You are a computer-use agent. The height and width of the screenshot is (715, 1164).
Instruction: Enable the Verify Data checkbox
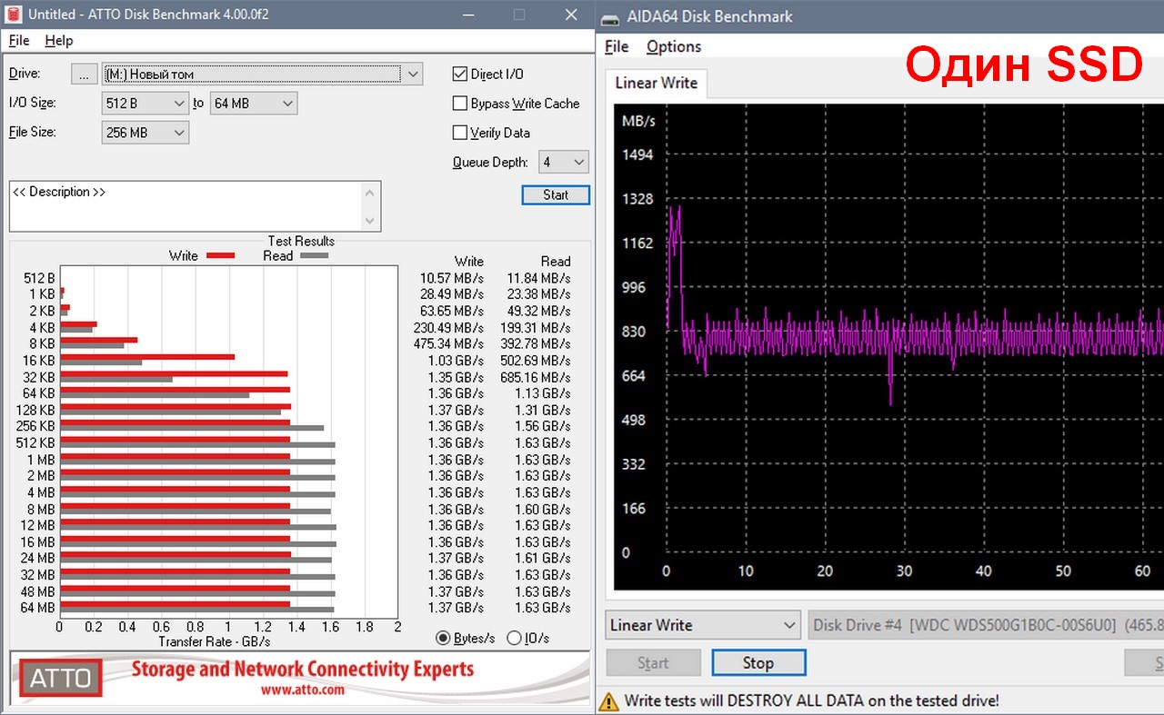point(460,133)
